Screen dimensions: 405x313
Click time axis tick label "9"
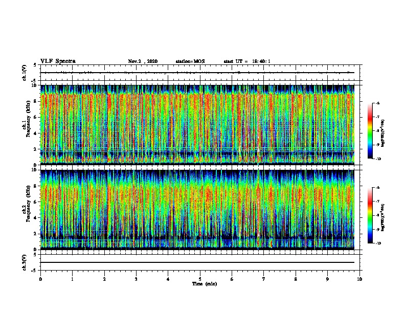point(327,279)
